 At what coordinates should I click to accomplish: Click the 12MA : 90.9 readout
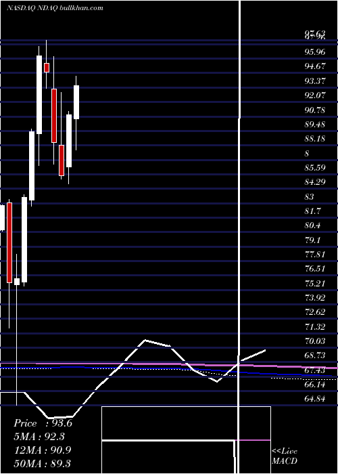tap(43, 450)
